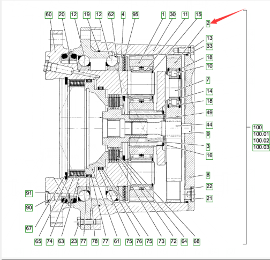Click part label 2 marked by red arrow
The width and height of the screenshot is (270, 260).
click(x=208, y=24)
